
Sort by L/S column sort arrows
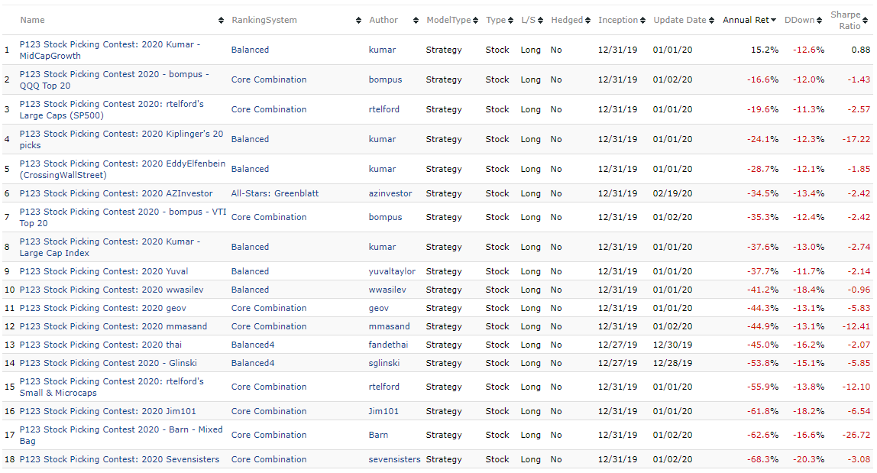tap(540, 20)
